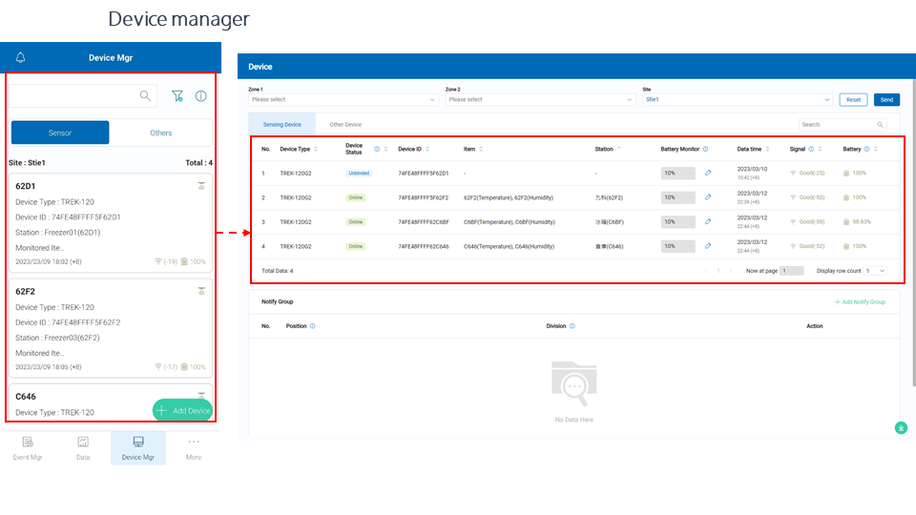Click the Add Notify Group link
Image resolution: width=916 pixels, height=515 pixels.
coord(860,301)
